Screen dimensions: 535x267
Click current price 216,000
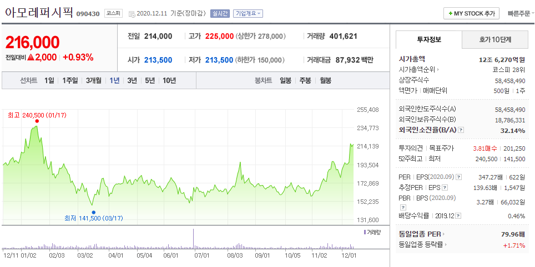[x=32, y=42]
